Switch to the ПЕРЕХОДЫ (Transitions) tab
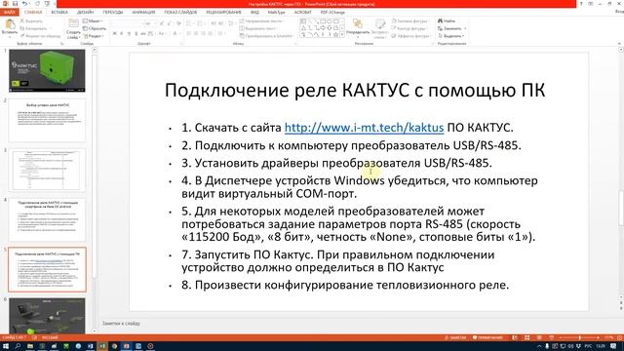624x351 pixels. click(x=113, y=13)
